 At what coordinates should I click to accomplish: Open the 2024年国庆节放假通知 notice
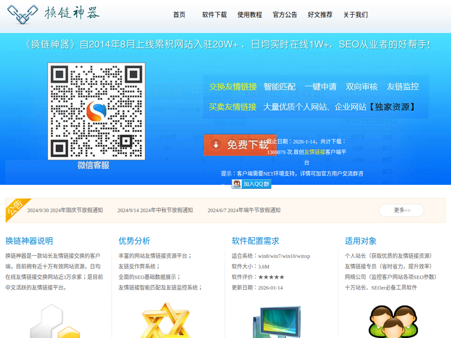click(65, 210)
